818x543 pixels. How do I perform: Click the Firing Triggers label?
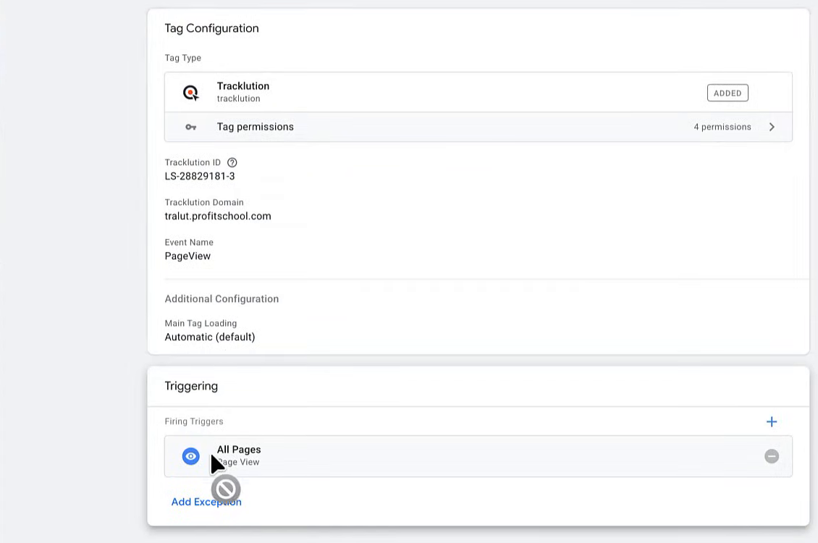coord(194,421)
